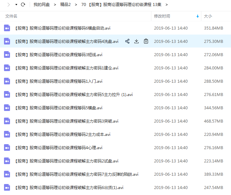Image resolution: width=231 pixels, height=195 pixels.
Task: Open the 筹码4心理.avi video
Action: pos(59,148)
